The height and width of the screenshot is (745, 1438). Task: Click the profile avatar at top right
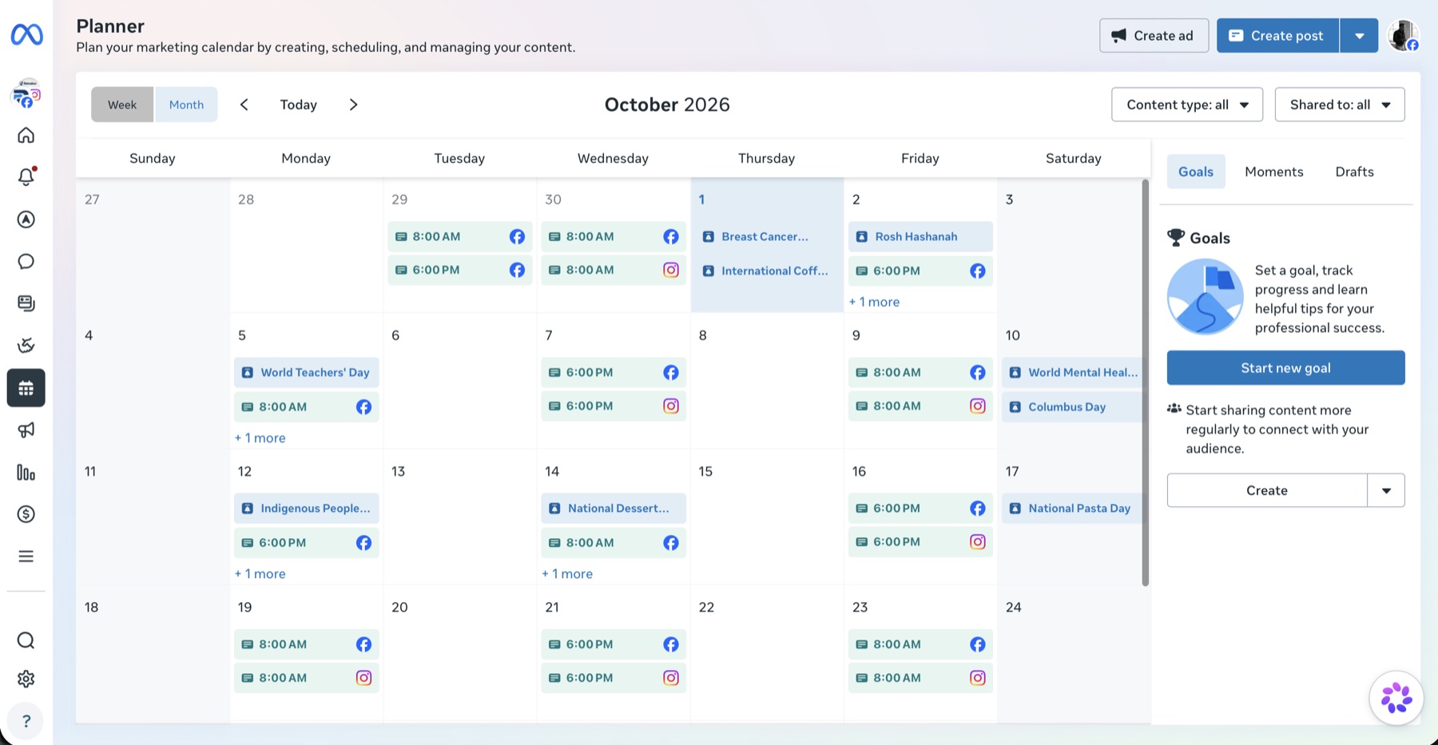point(1403,35)
